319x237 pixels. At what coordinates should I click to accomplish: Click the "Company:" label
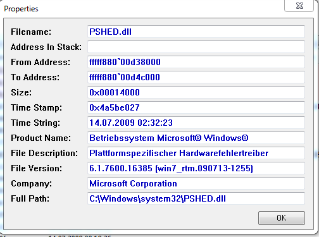coord(31,183)
